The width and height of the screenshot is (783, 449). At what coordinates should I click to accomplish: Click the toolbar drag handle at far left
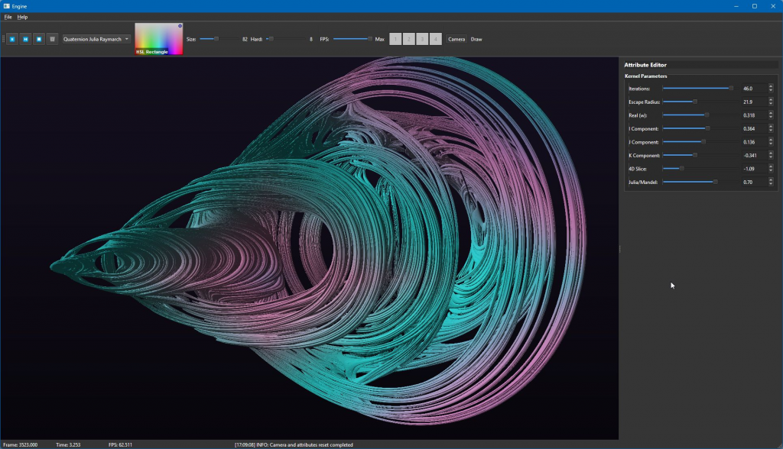[3, 39]
